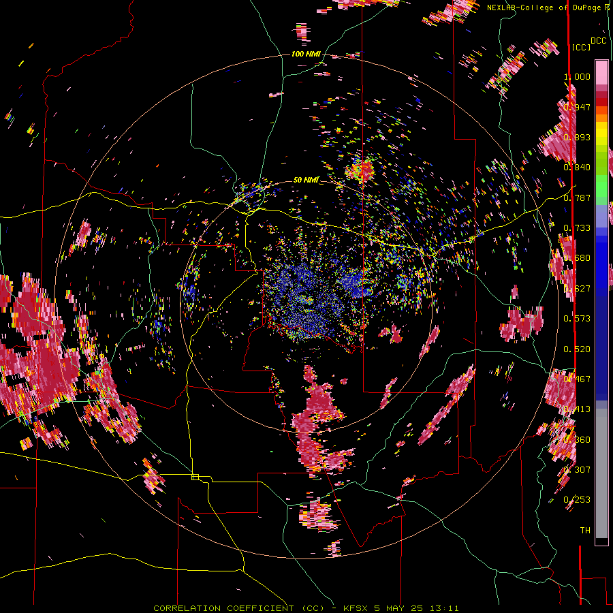The image size is (613, 613).
Task: Click the 1.000 value on the scale
Action: [x=577, y=76]
